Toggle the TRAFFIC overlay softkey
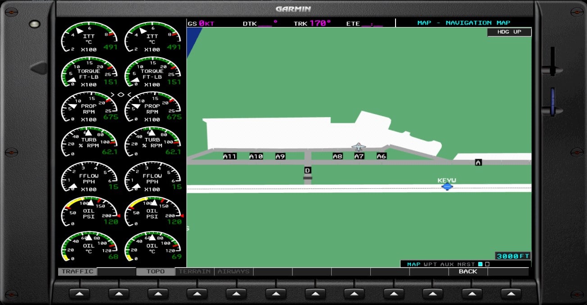 click(77, 272)
